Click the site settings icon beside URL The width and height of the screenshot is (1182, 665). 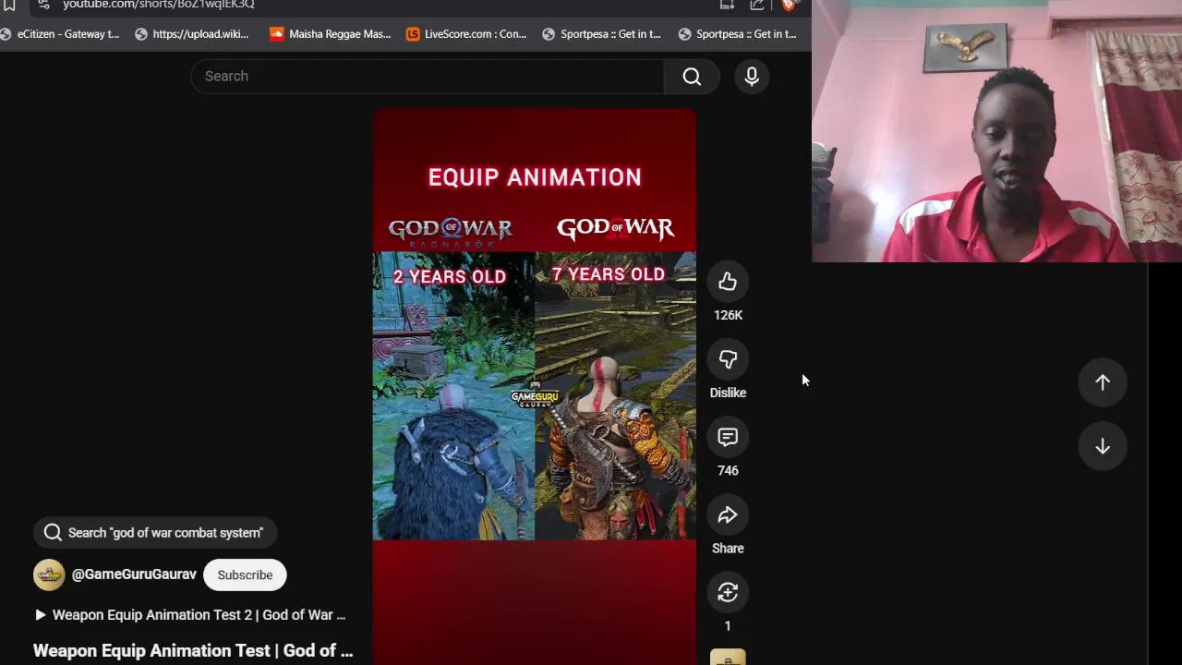click(43, 5)
